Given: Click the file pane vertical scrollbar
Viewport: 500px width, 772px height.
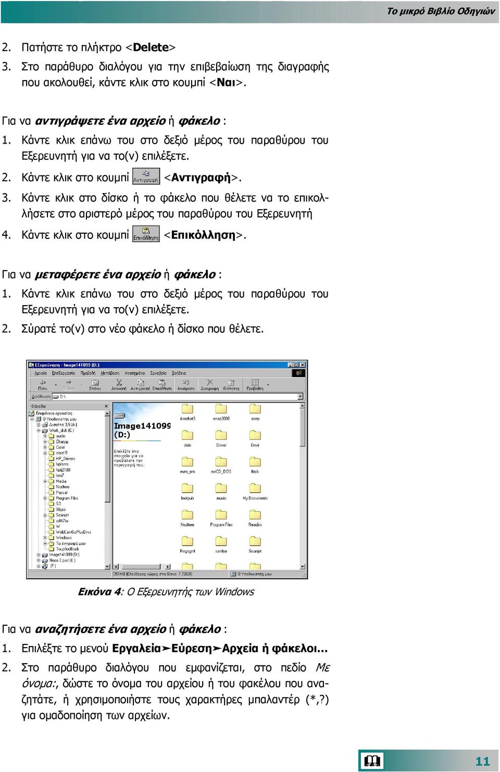Looking at the screenshot, I should [303, 486].
